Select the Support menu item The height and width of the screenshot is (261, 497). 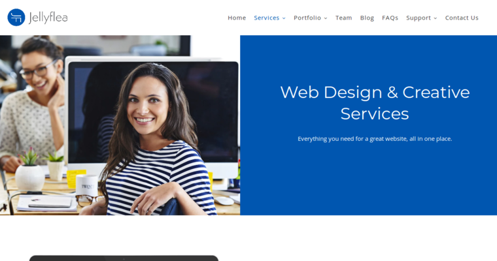[x=419, y=18]
